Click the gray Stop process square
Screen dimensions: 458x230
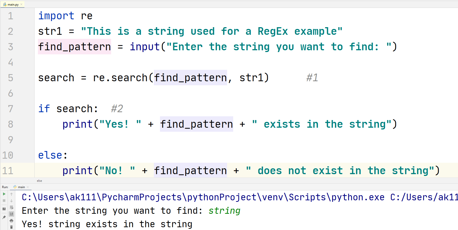click(4, 201)
